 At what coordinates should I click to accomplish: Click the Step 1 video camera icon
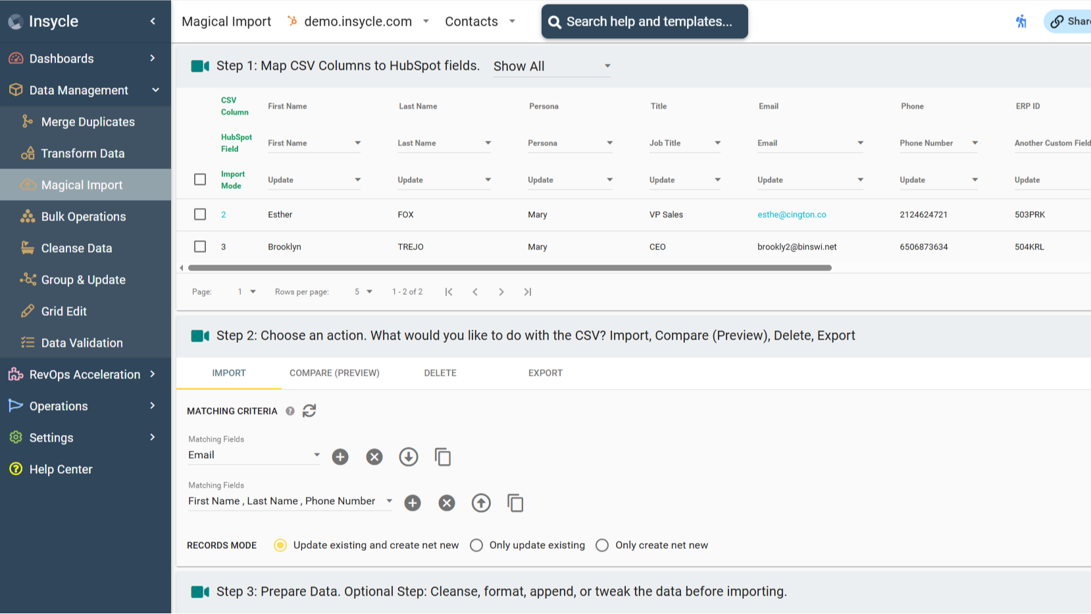(x=200, y=66)
